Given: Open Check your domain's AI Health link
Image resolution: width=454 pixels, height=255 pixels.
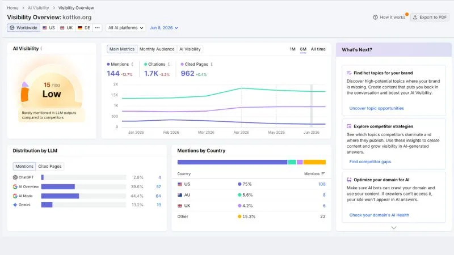Looking at the screenshot, I should click(x=379, y=215).
